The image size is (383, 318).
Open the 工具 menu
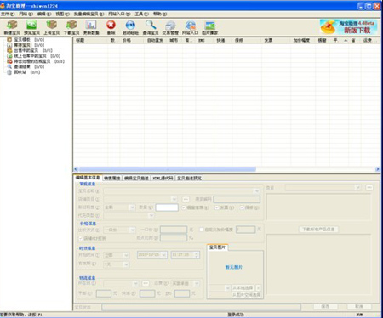pyautogui.click(x=141, y=14)
